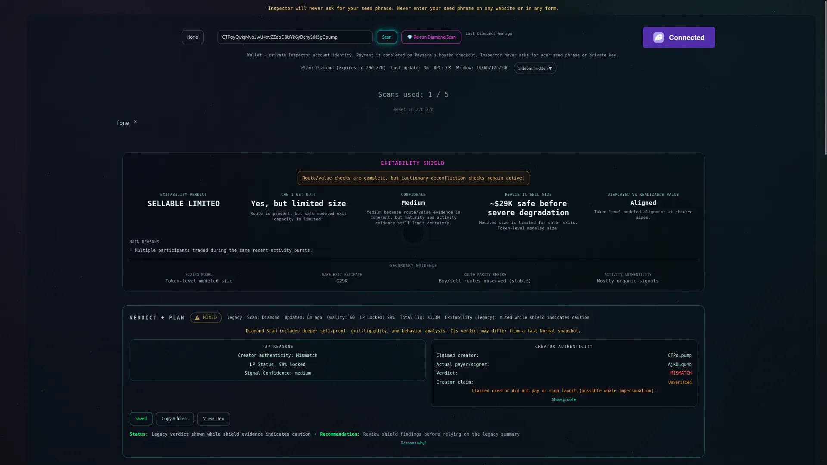The height and width of the screenshot is (465, 827).
Task: Focus the token address input field
Action: click(295, 37)
